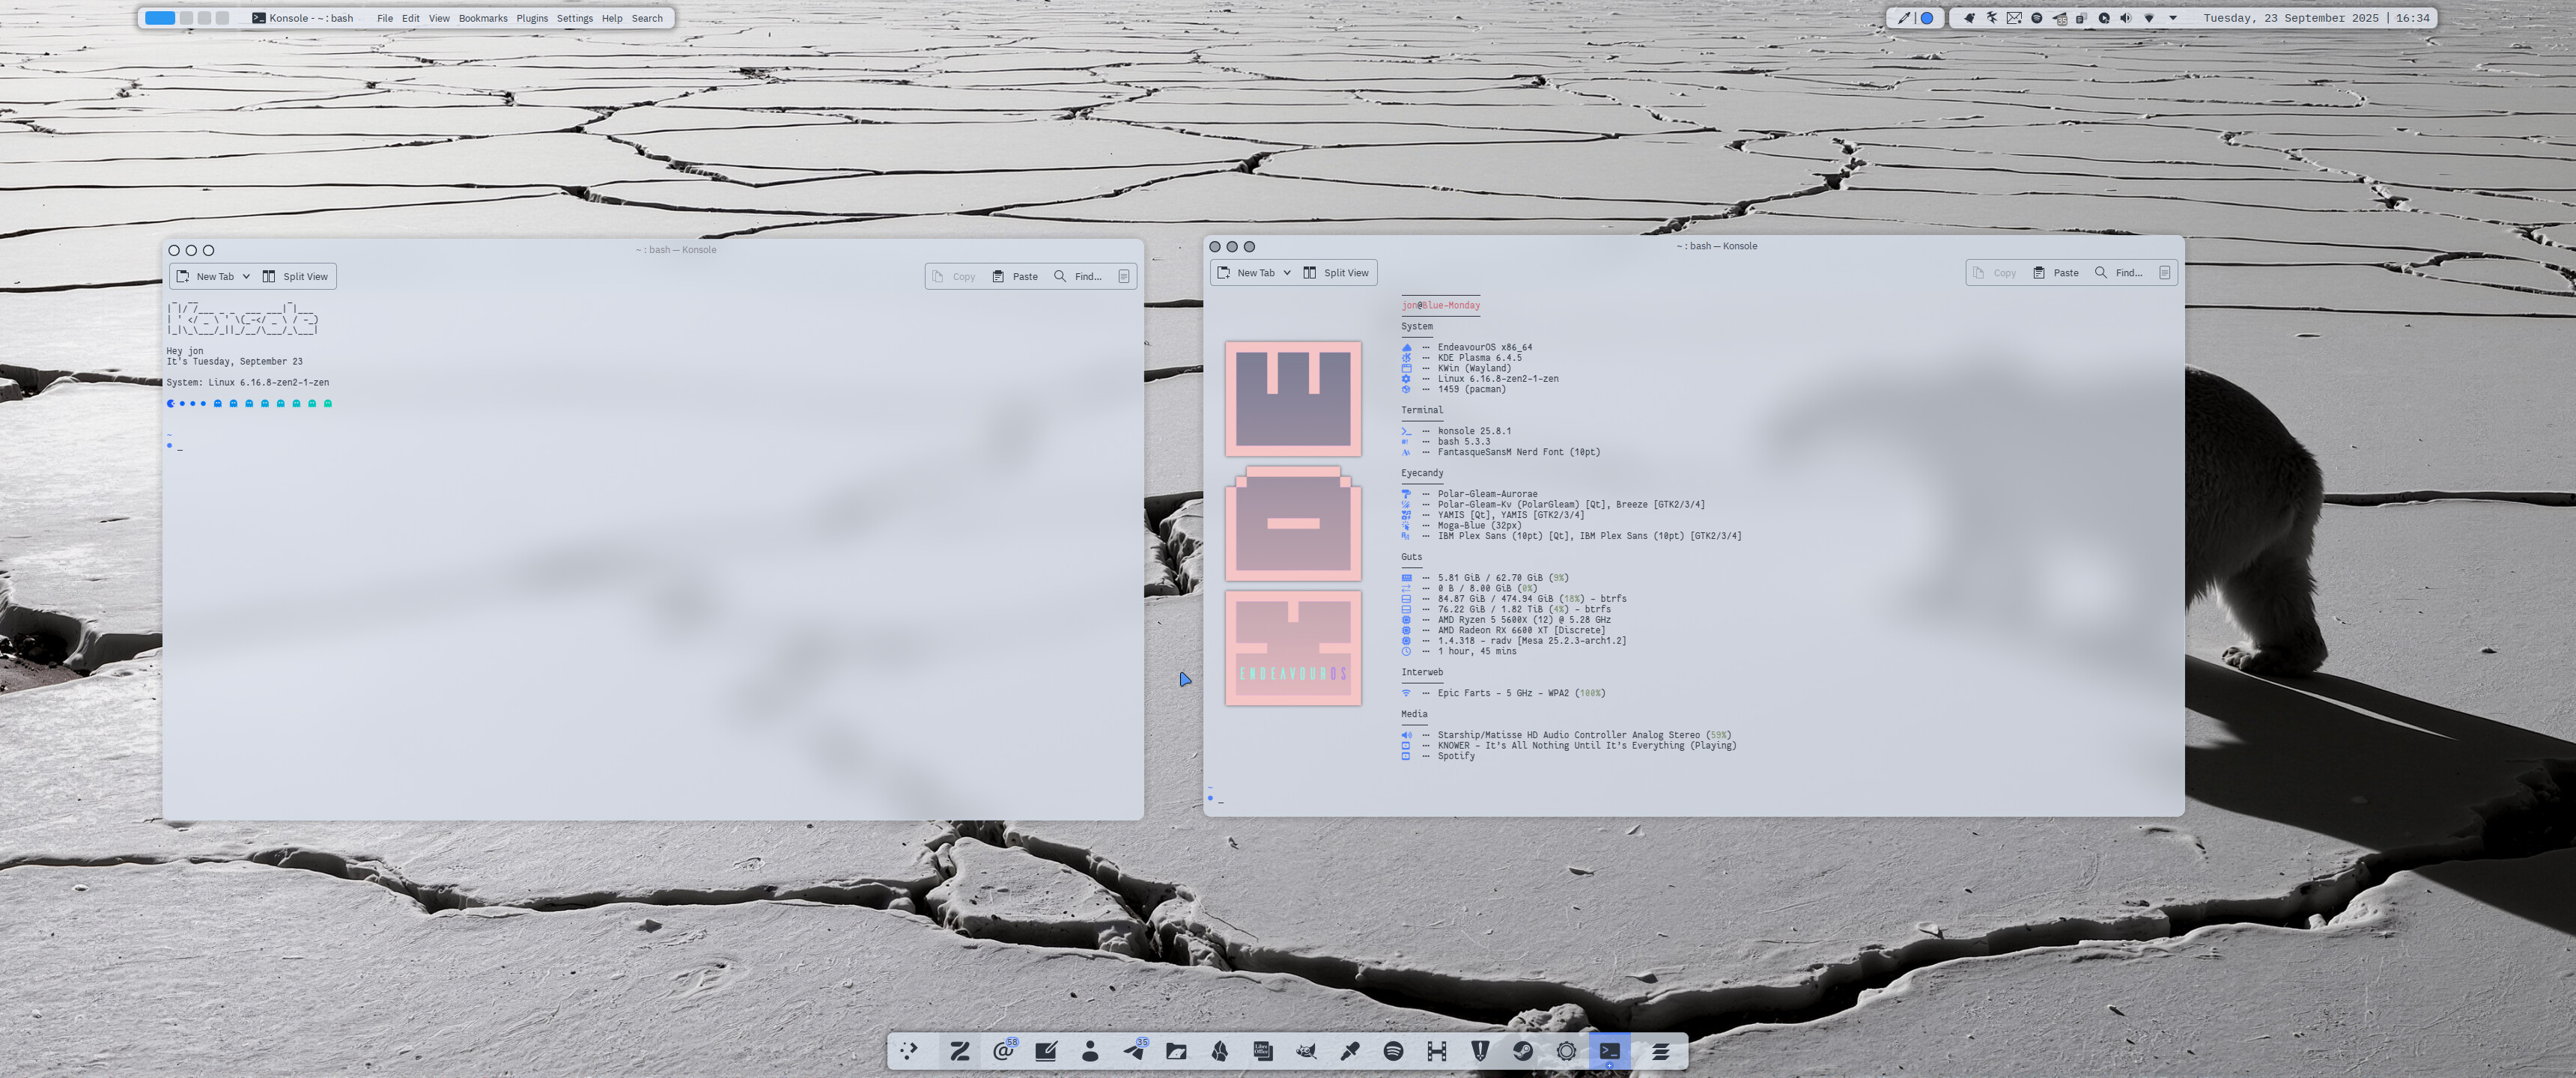Click Split View in left Konsole window

(296, 277)
